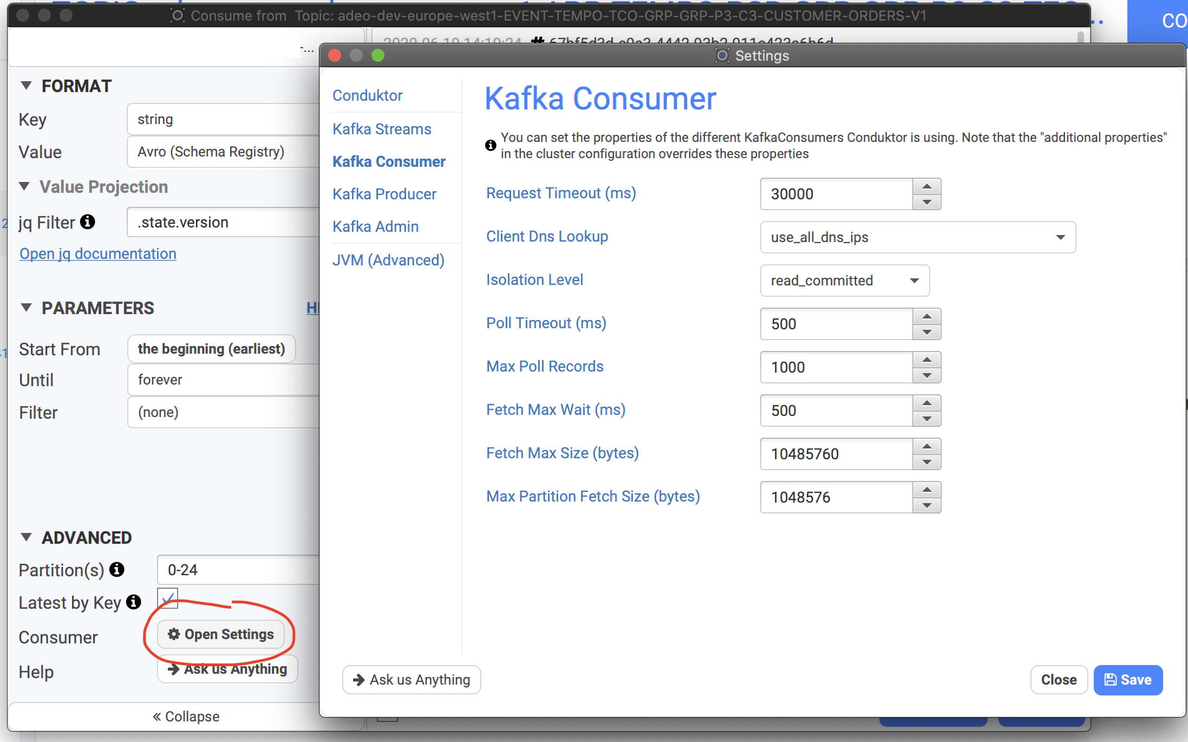Viewport: 1188px width, 742px height.
Task: Select Kafka Streams settings section
Action: pyautogui.click(x=382, y=129)
